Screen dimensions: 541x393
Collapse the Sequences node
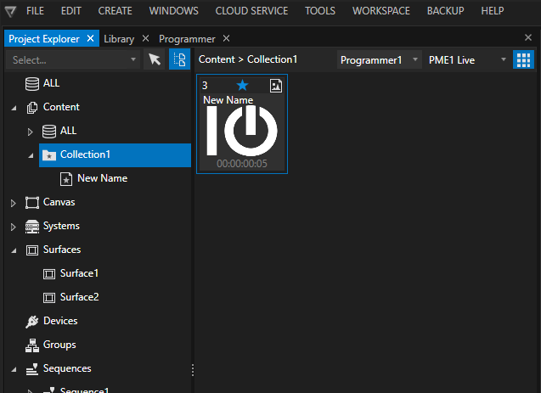point(14,369)
